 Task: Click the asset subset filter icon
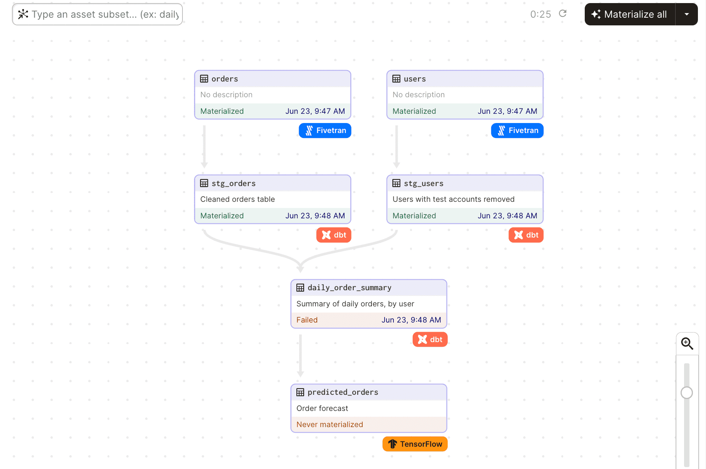click(x=23, y=14)
